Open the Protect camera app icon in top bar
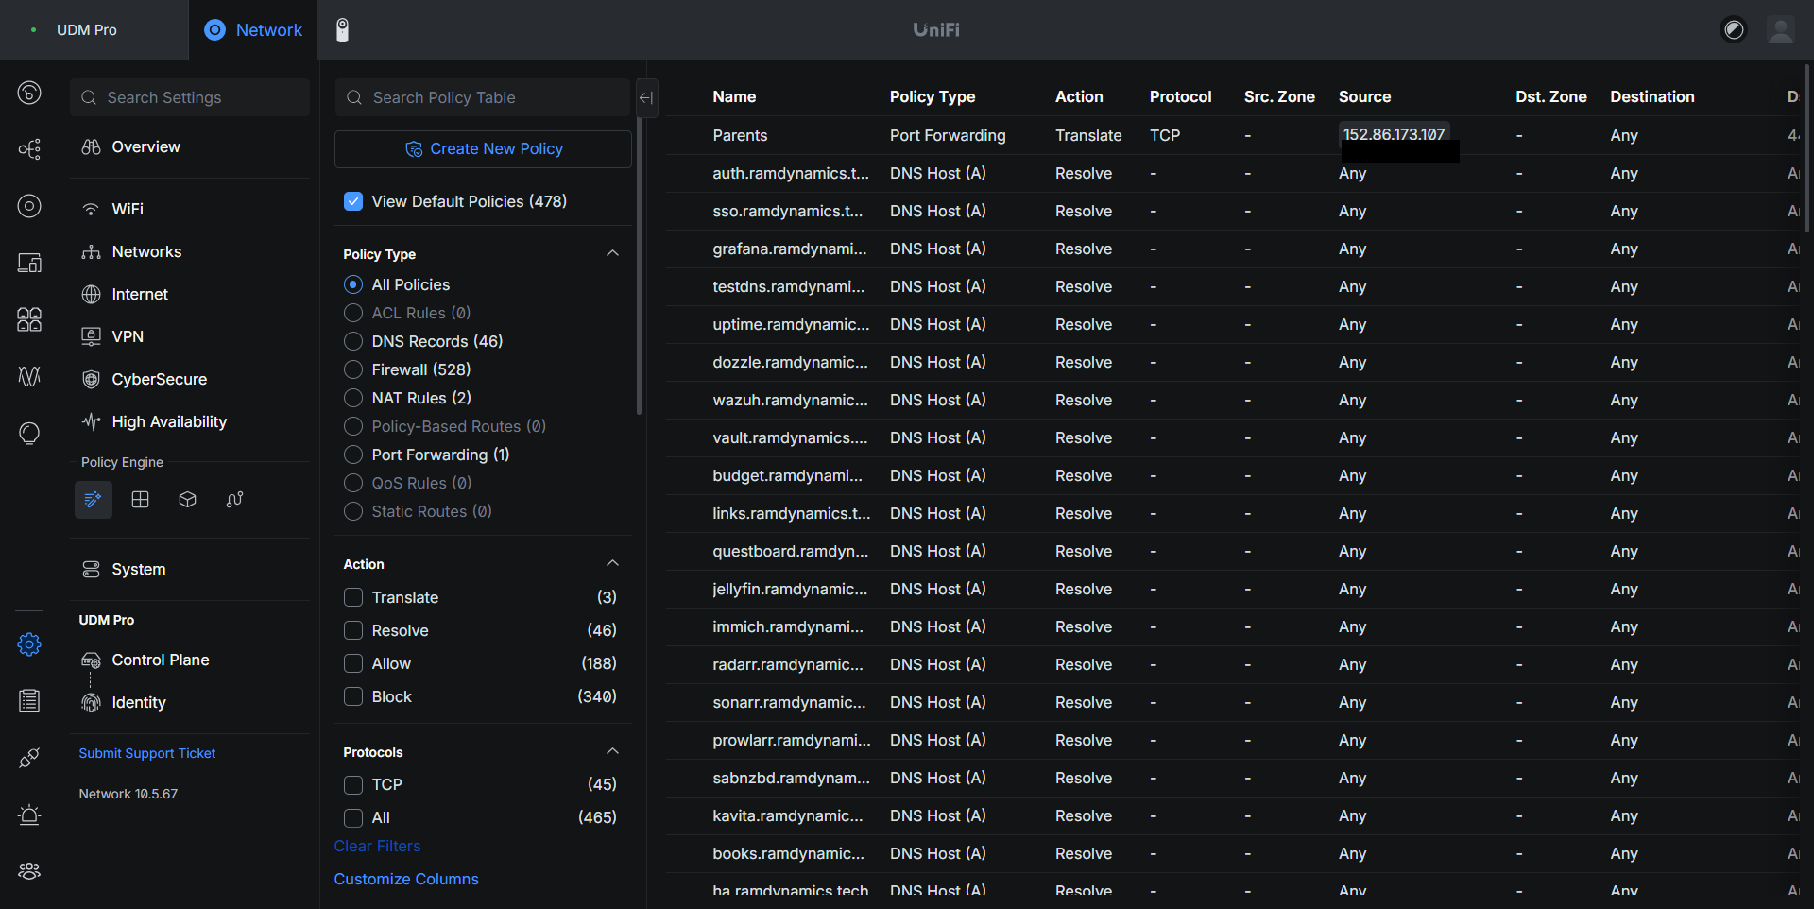The image size is (1814, 909). click(343, 30)
